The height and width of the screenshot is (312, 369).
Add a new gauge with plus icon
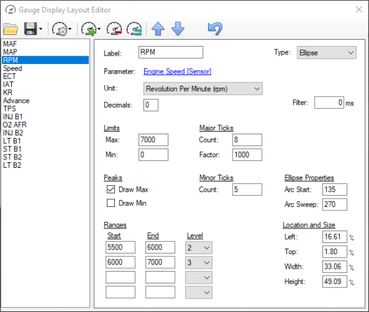point(88,29)
